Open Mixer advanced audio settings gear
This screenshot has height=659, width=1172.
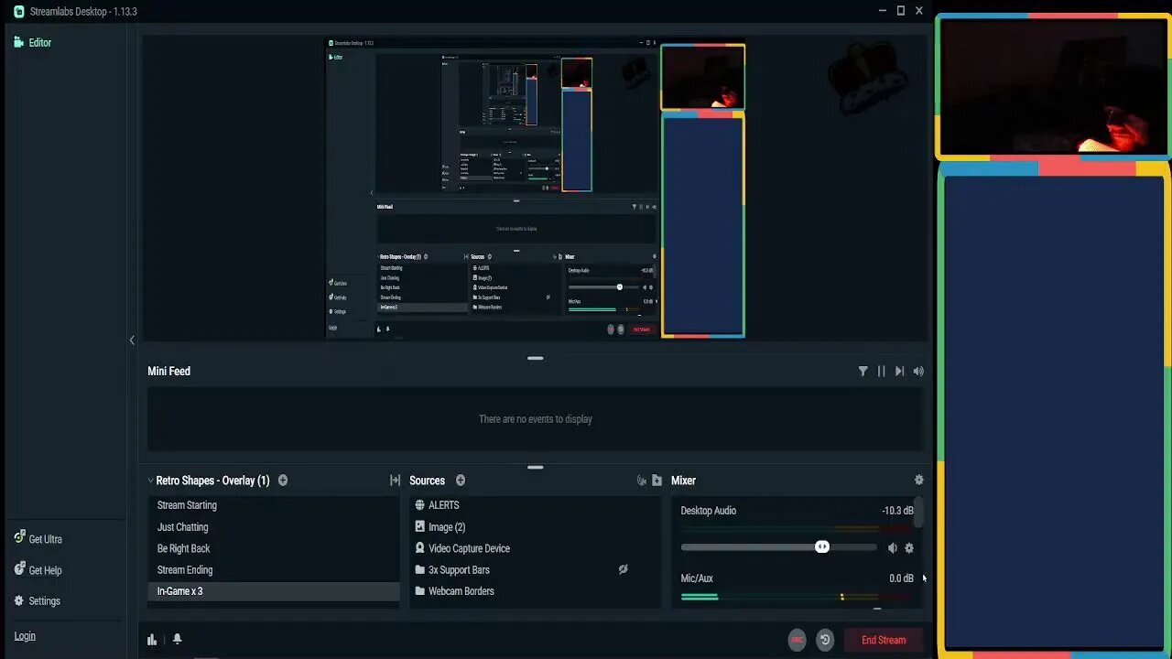point(919,481)
